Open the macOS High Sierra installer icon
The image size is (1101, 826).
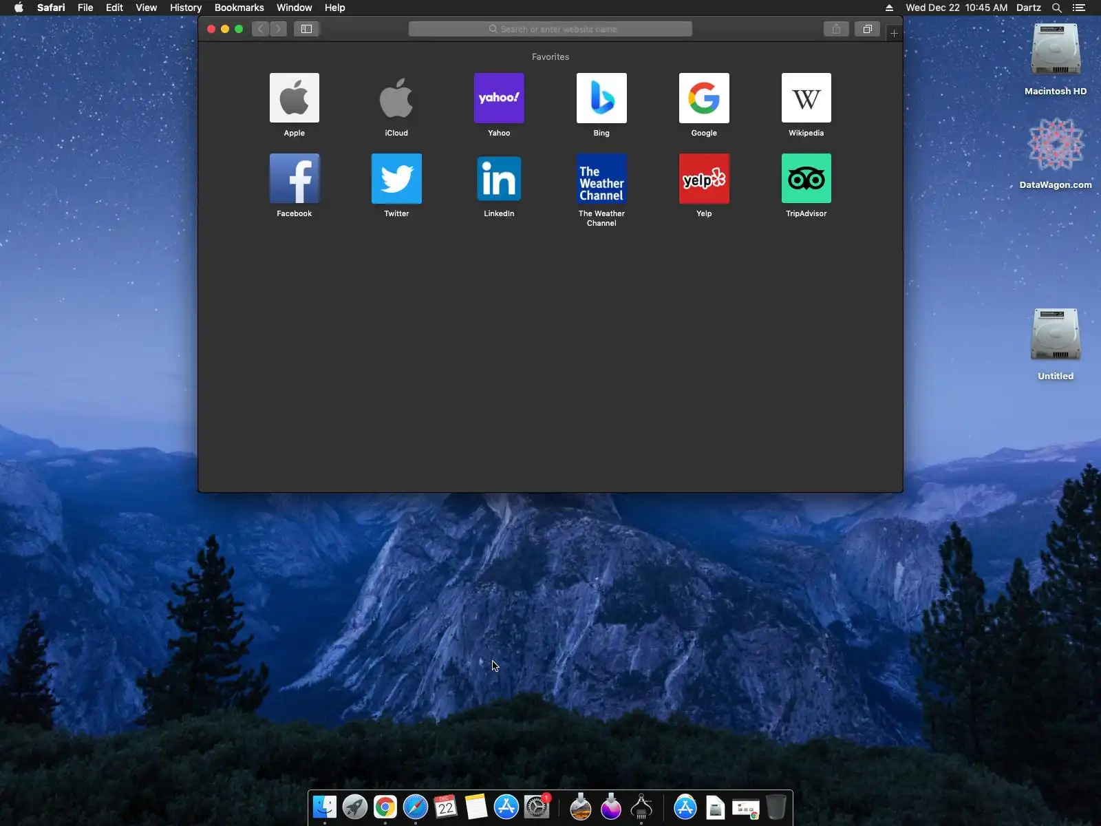tap(581, 807)
